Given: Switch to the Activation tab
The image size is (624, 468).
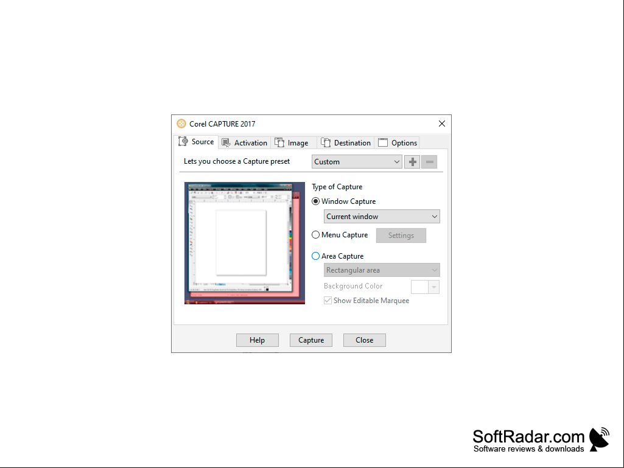Looking at the screenshot, I should click(244, 142).
